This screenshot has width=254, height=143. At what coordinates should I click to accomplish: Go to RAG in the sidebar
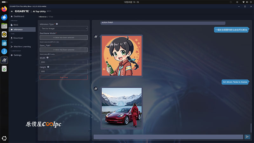tap(16, 25)
